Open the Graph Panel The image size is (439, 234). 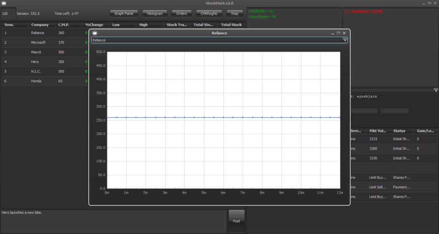[124, 13]
